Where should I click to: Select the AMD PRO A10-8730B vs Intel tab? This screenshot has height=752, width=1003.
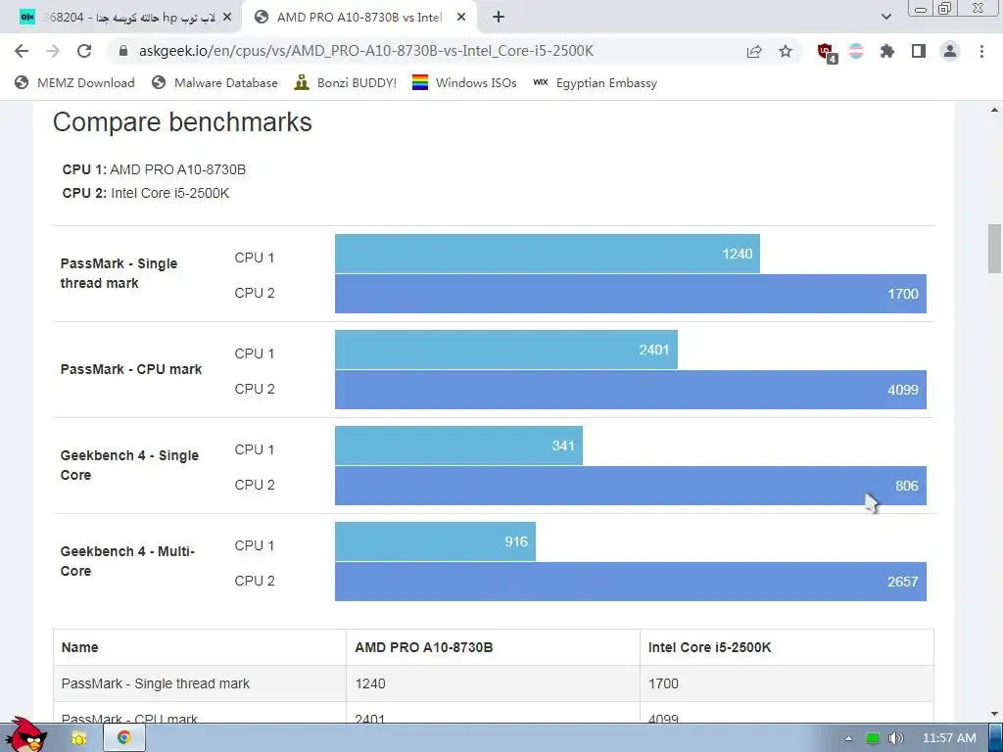point(359,18)
